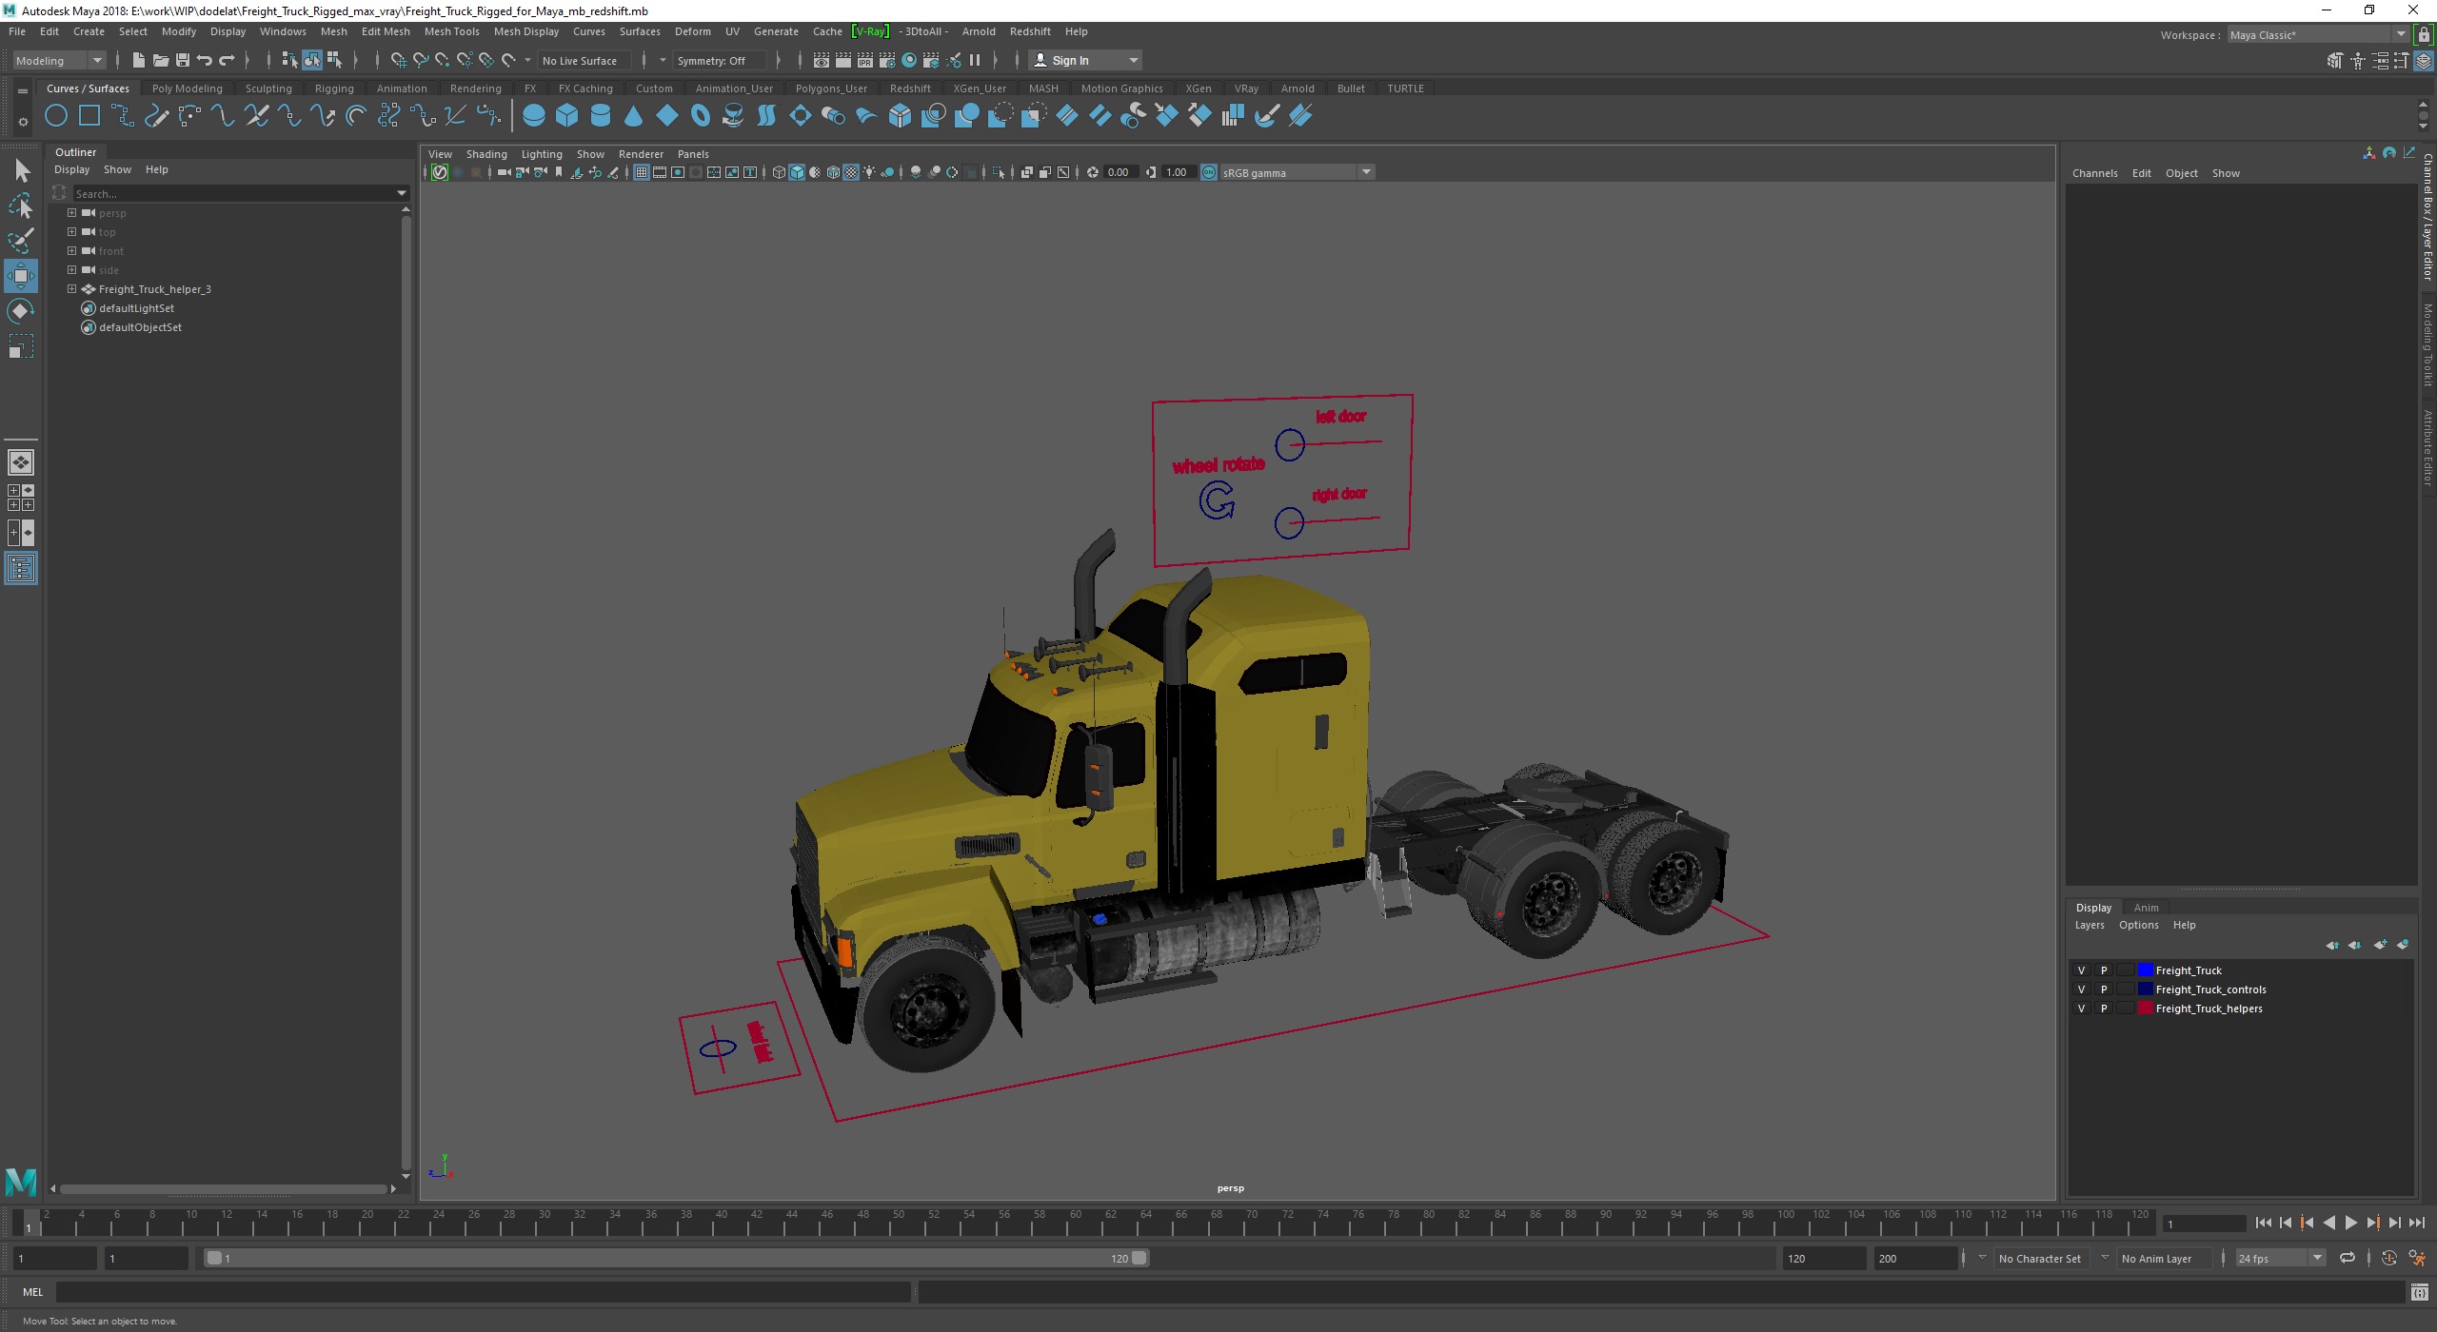Screen dimensions: 2437x1332
Task: Toggle visibility V of Freight_Truck_controls layer
Action: tap(2081, 989)
